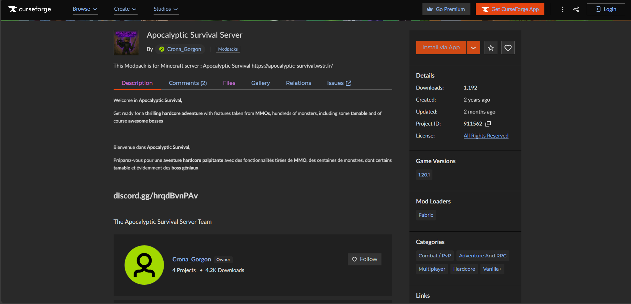Favorite the modpack with the star icon
Viewport: 631px width, 304px height.
490,48
